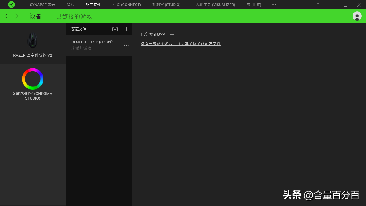Select 幻彩控制室 (CHROMA STUDIO) color ring
Screen dimensions: 366x206
coord(33,79)
